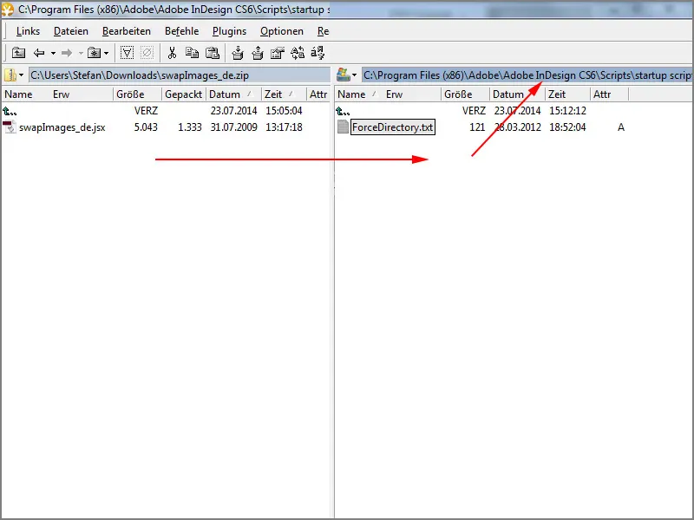Sort left panel by Attr column
Viewport: 694px width, 520px height.
tap(318, 94)
